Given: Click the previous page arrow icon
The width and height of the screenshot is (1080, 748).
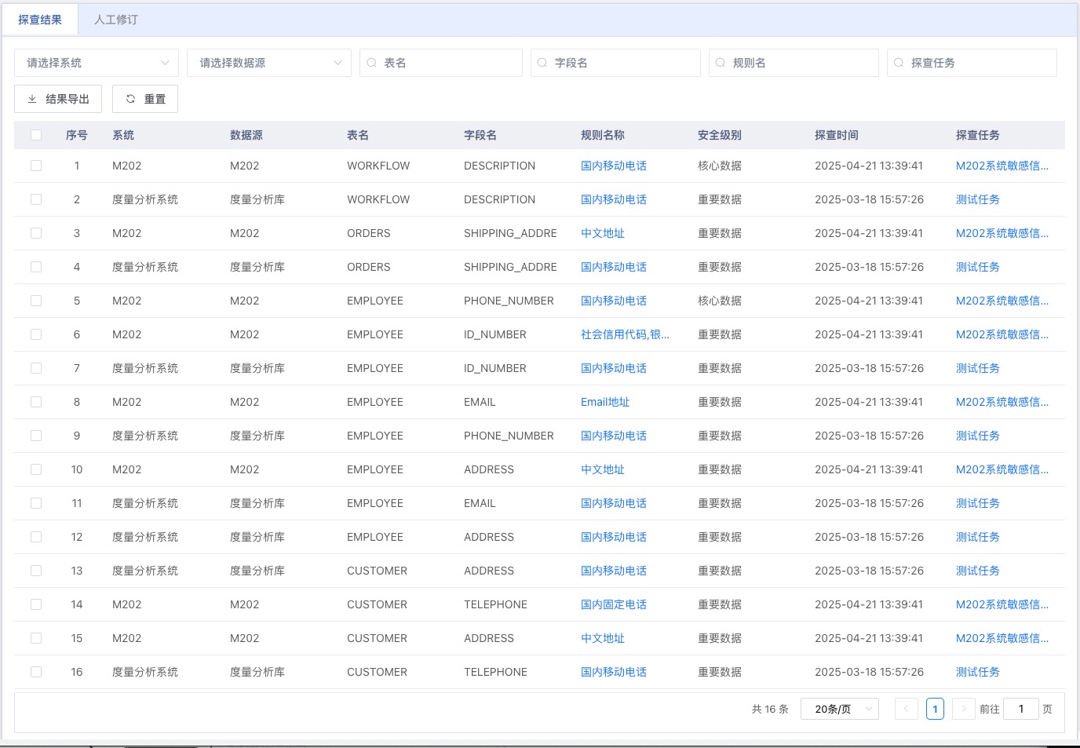Looking at the screenshot, I should coord(906,709).
